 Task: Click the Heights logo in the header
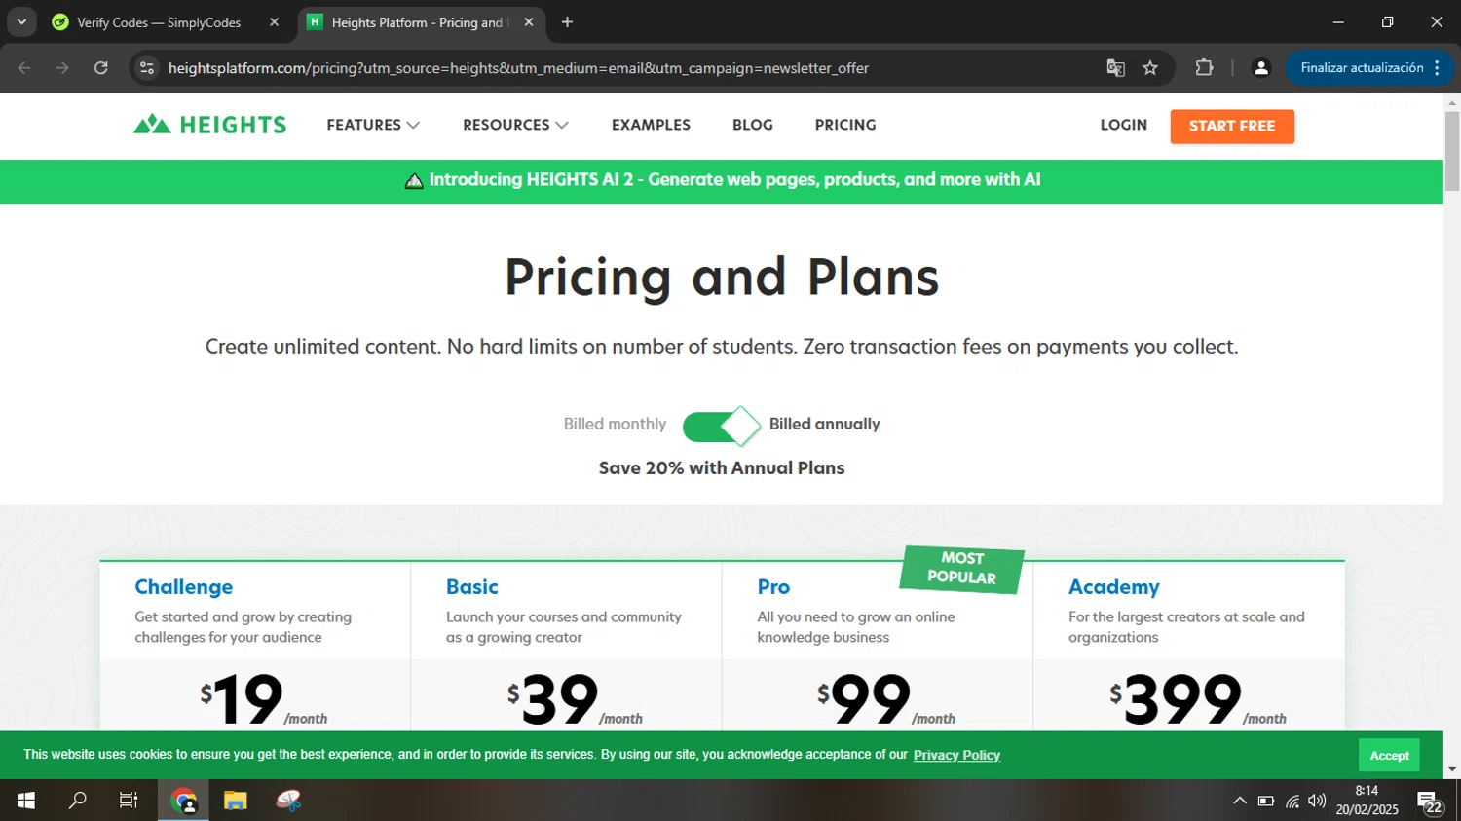(x=210, y=125)
